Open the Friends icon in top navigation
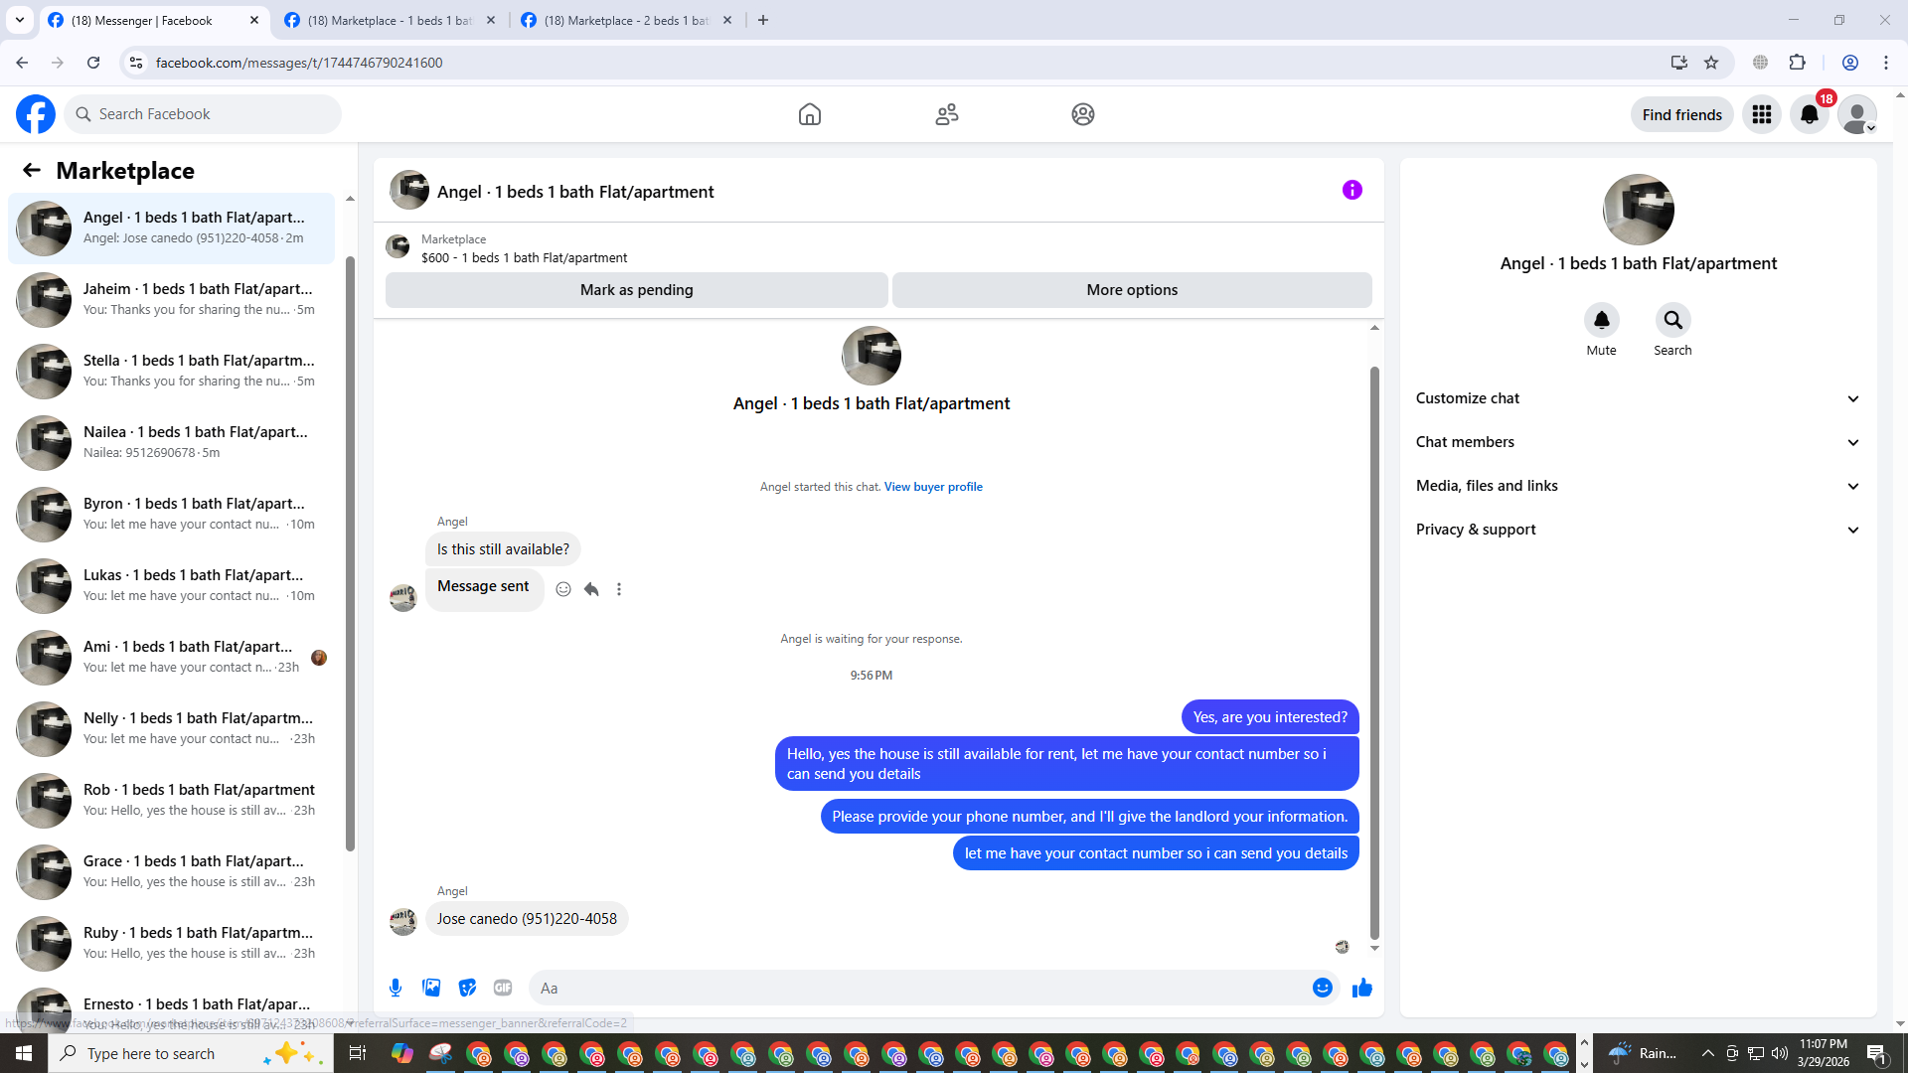The height and width of the screenshot is (1073, 1908). click(x=947, y=114)
